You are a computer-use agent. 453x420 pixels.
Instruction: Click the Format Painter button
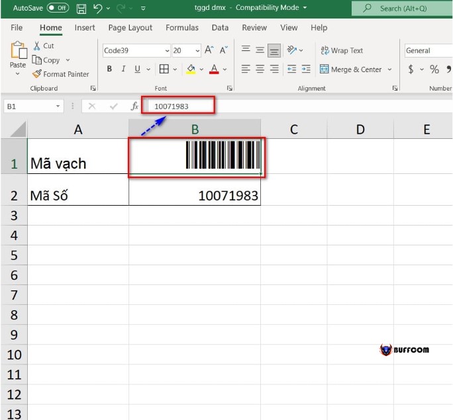click(61, 74)
